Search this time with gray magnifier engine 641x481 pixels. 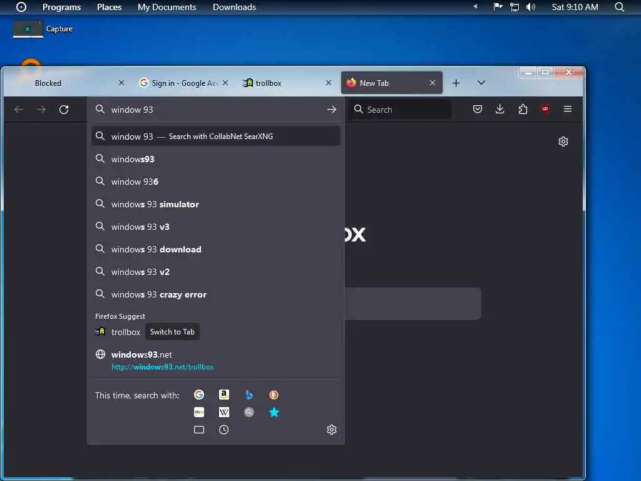pos(249,412)
